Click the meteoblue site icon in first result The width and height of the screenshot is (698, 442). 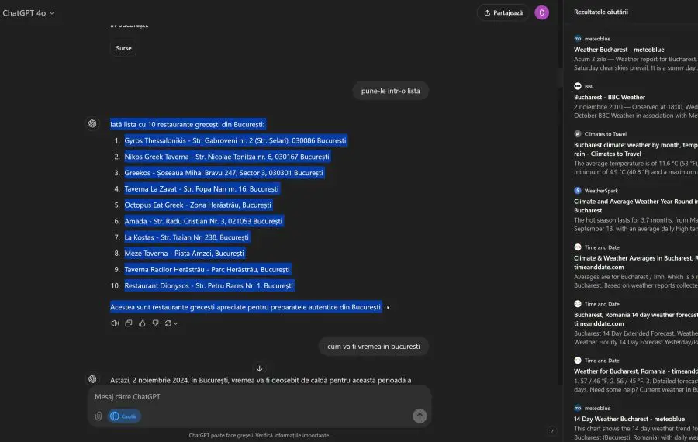coord(577,39)
